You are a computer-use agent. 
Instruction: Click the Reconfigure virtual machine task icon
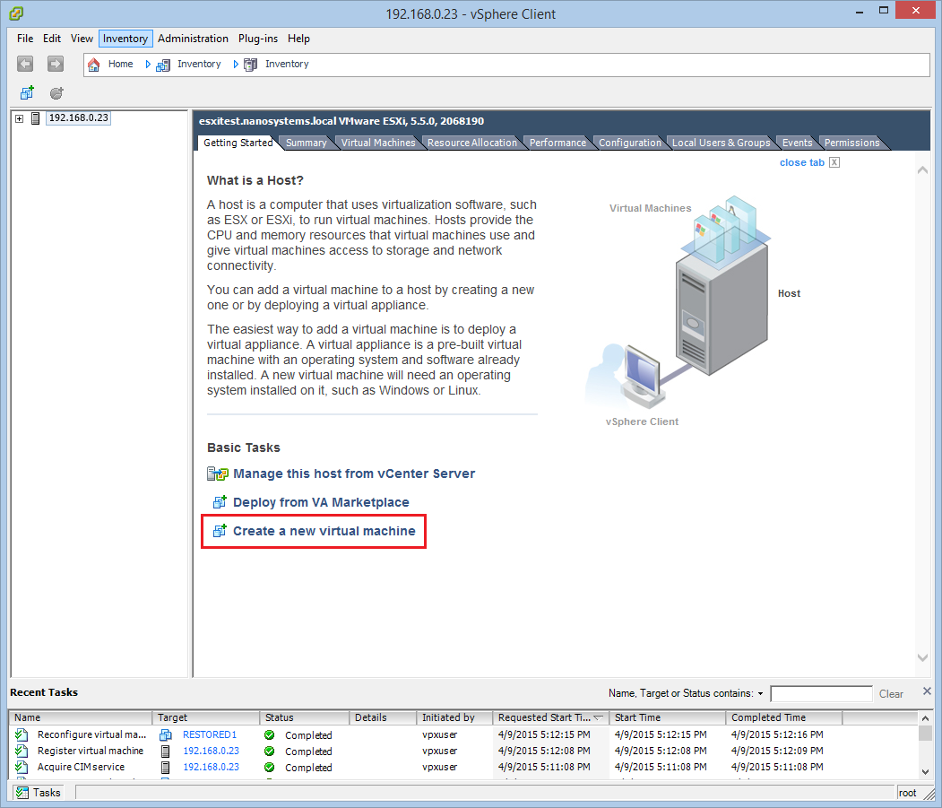pos(22,734)
